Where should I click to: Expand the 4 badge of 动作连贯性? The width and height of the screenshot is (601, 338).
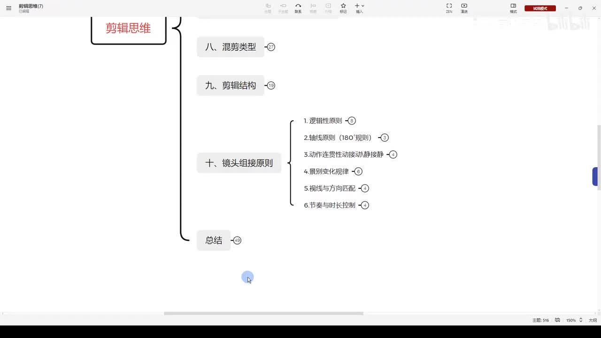[x=393, y=154]
